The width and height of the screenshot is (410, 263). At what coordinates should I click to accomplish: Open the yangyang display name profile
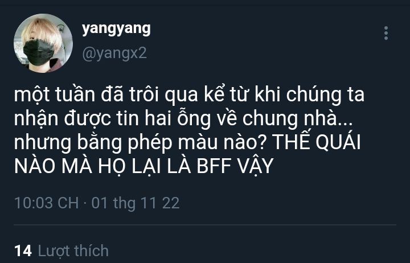(x=116, y=29)
